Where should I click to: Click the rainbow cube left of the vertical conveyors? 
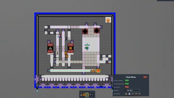tap(59, 36)
